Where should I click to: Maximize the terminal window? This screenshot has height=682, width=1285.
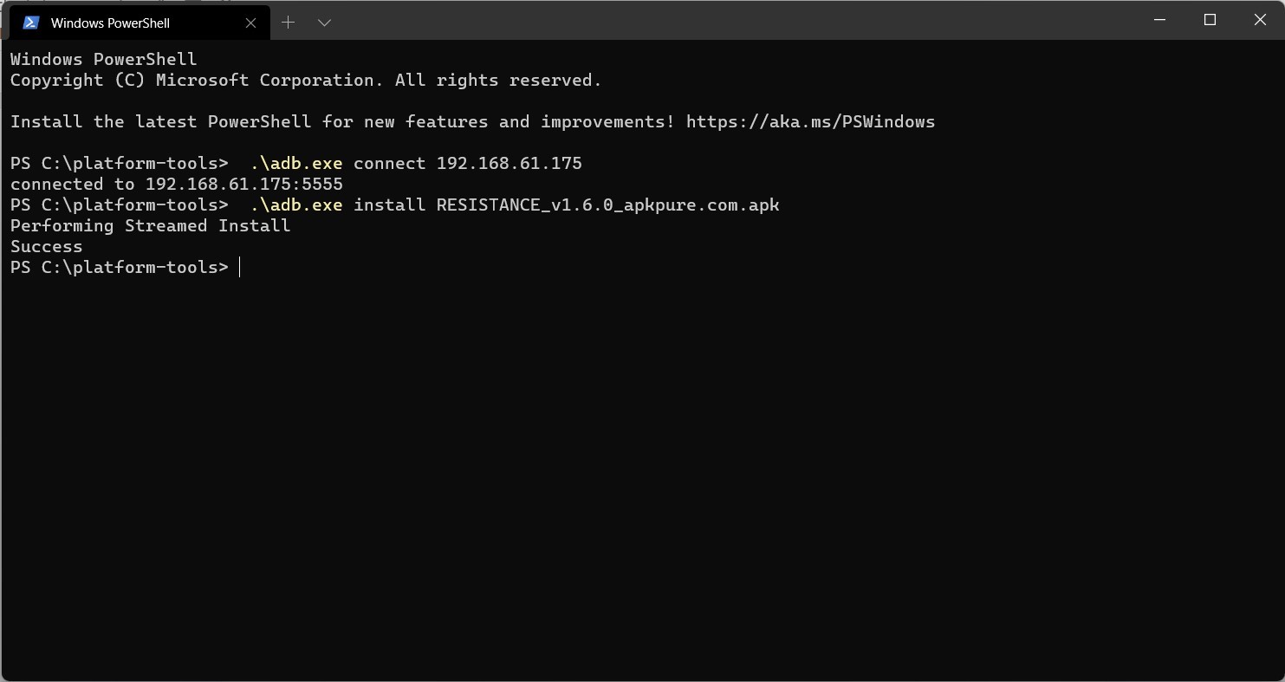point(1210,20)
